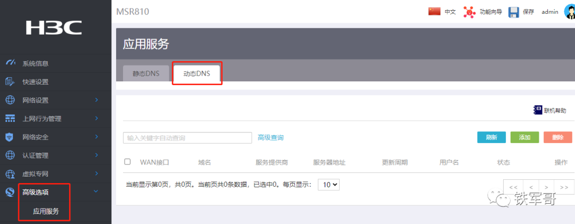Expand the 认证管理 menu chevron
Viewport: 575px width, 224px height.
(96, 155)
